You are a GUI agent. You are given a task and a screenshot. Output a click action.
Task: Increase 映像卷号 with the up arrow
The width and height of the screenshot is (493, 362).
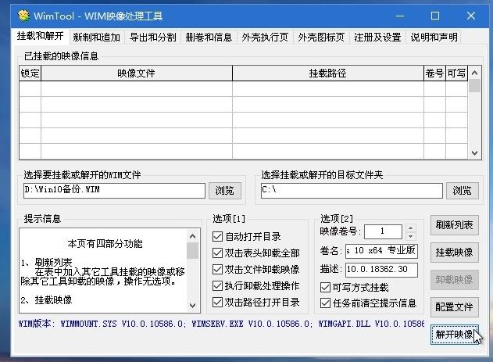(x=411, y=228)
